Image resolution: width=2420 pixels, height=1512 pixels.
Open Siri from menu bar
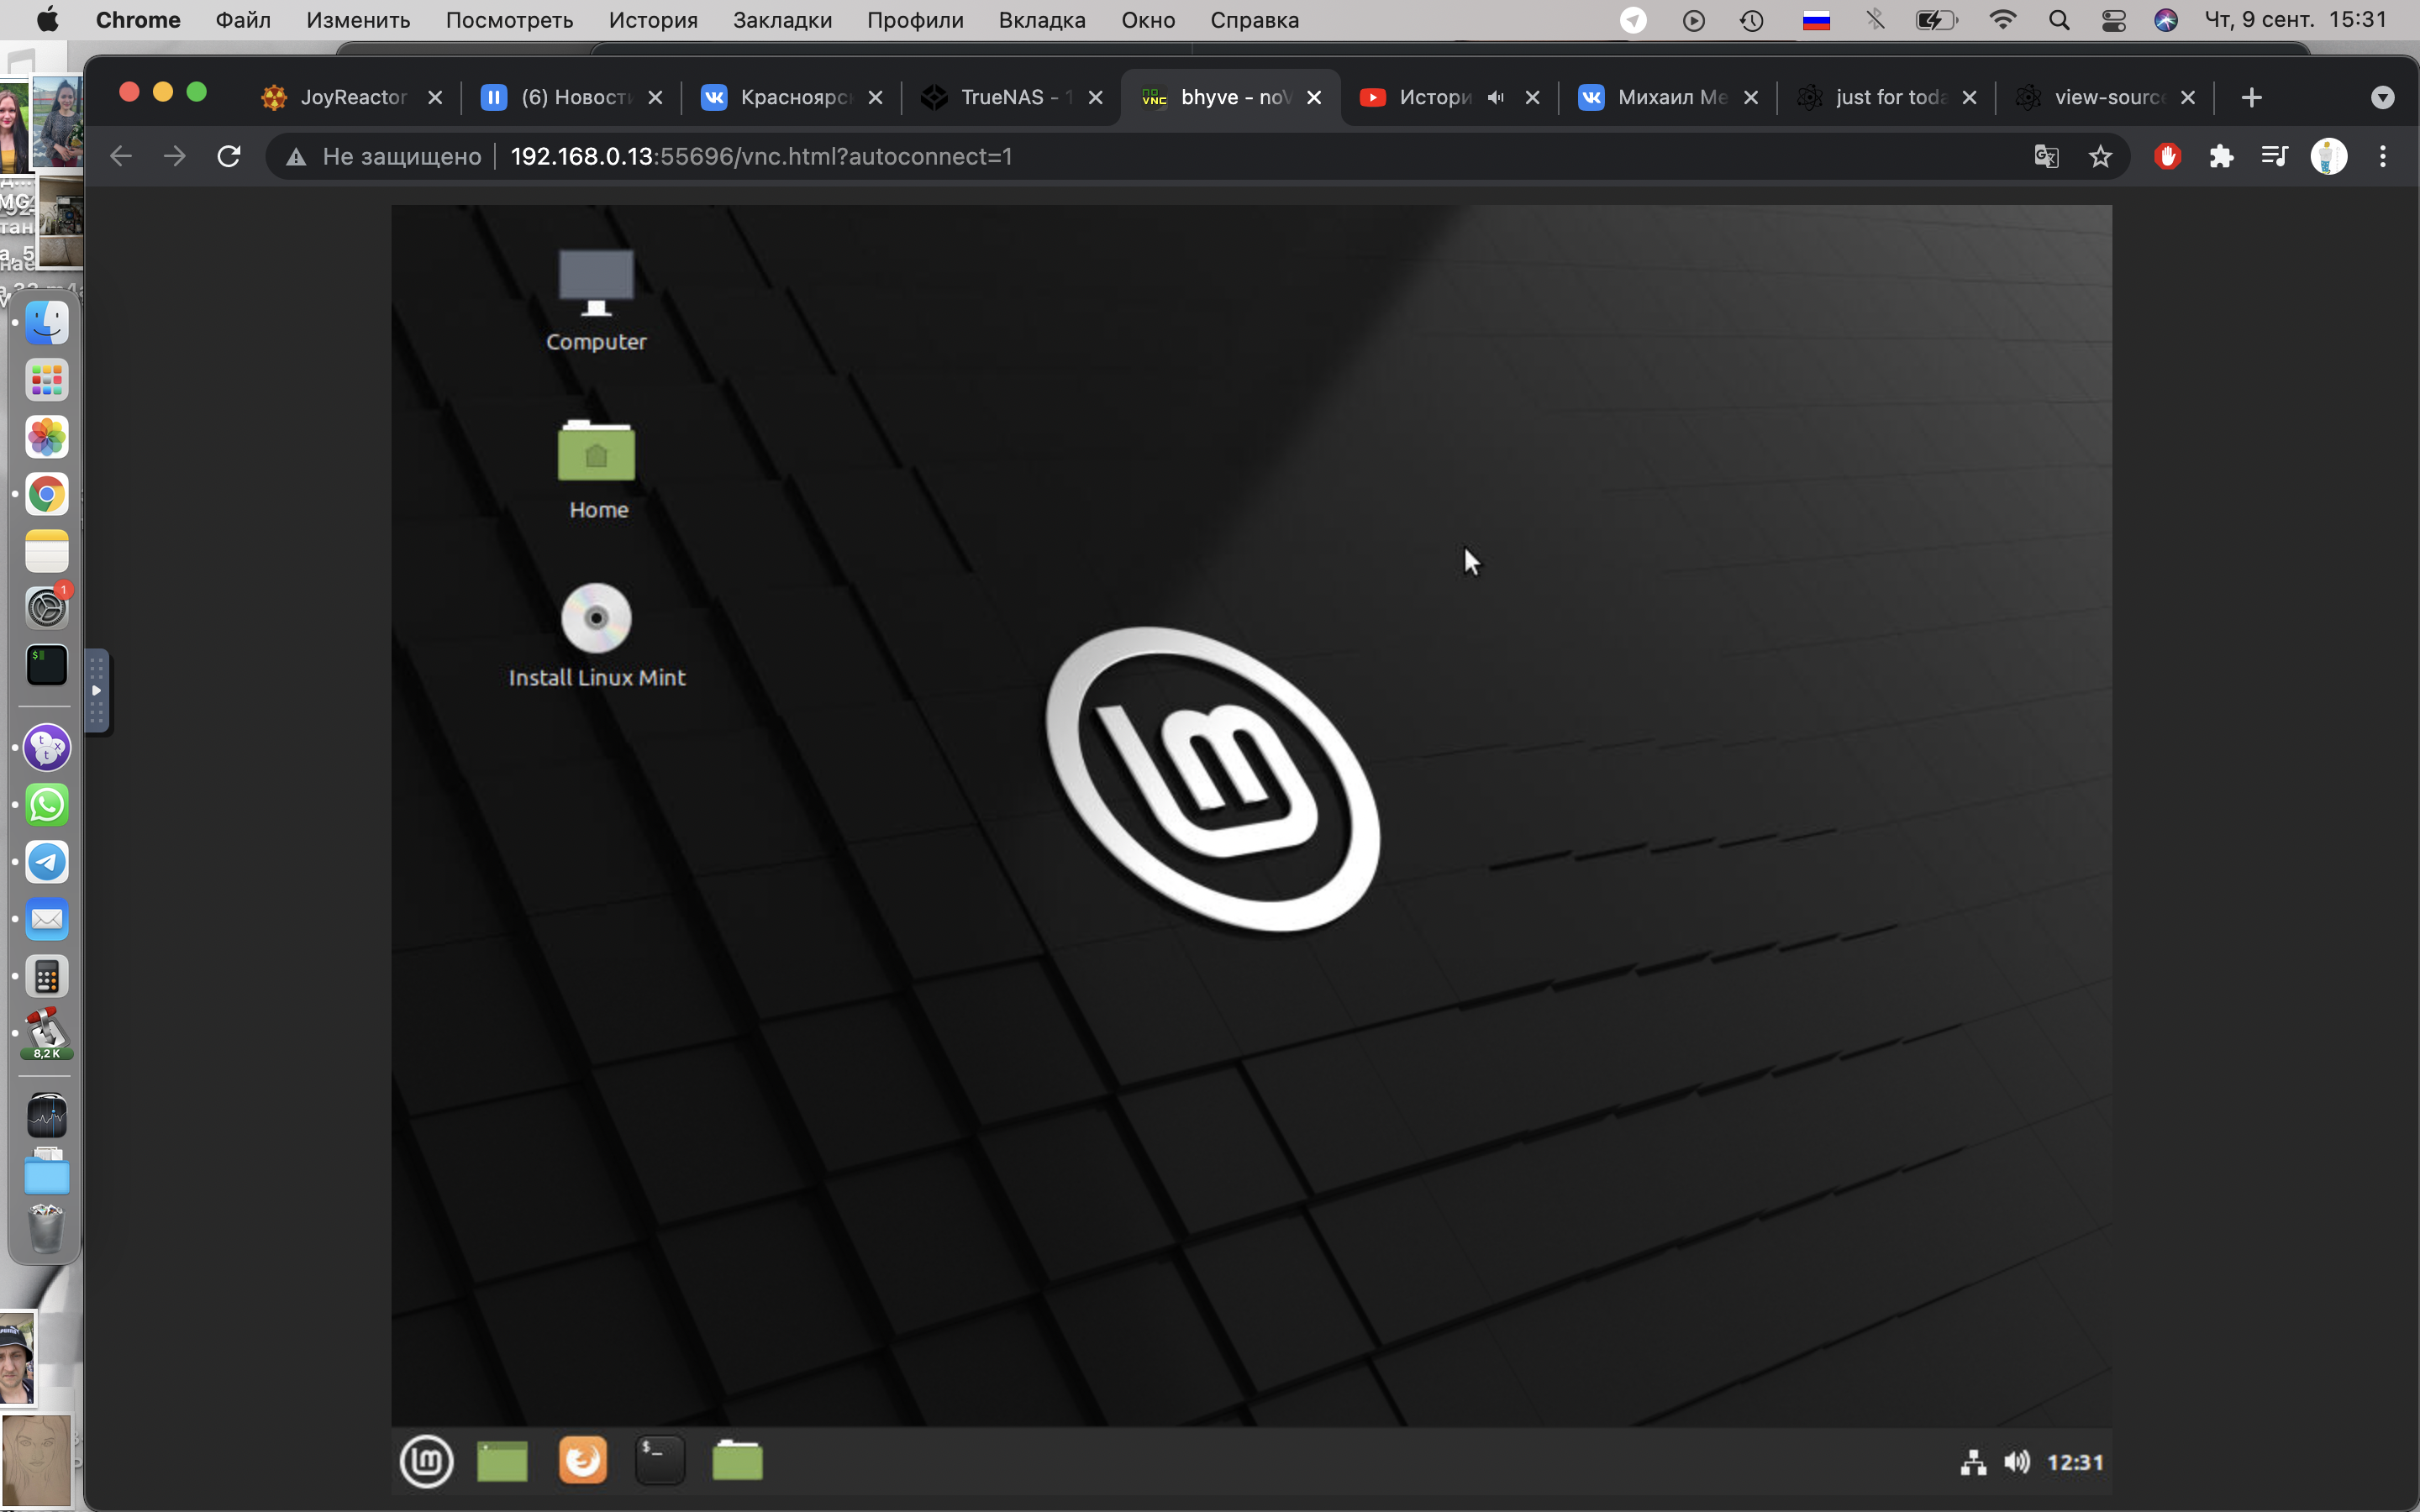(2166, 20)
